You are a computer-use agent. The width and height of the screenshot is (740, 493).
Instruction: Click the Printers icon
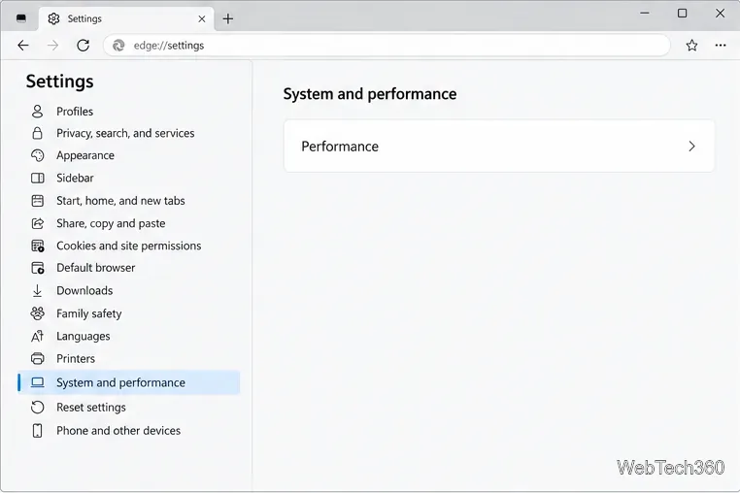37,358
